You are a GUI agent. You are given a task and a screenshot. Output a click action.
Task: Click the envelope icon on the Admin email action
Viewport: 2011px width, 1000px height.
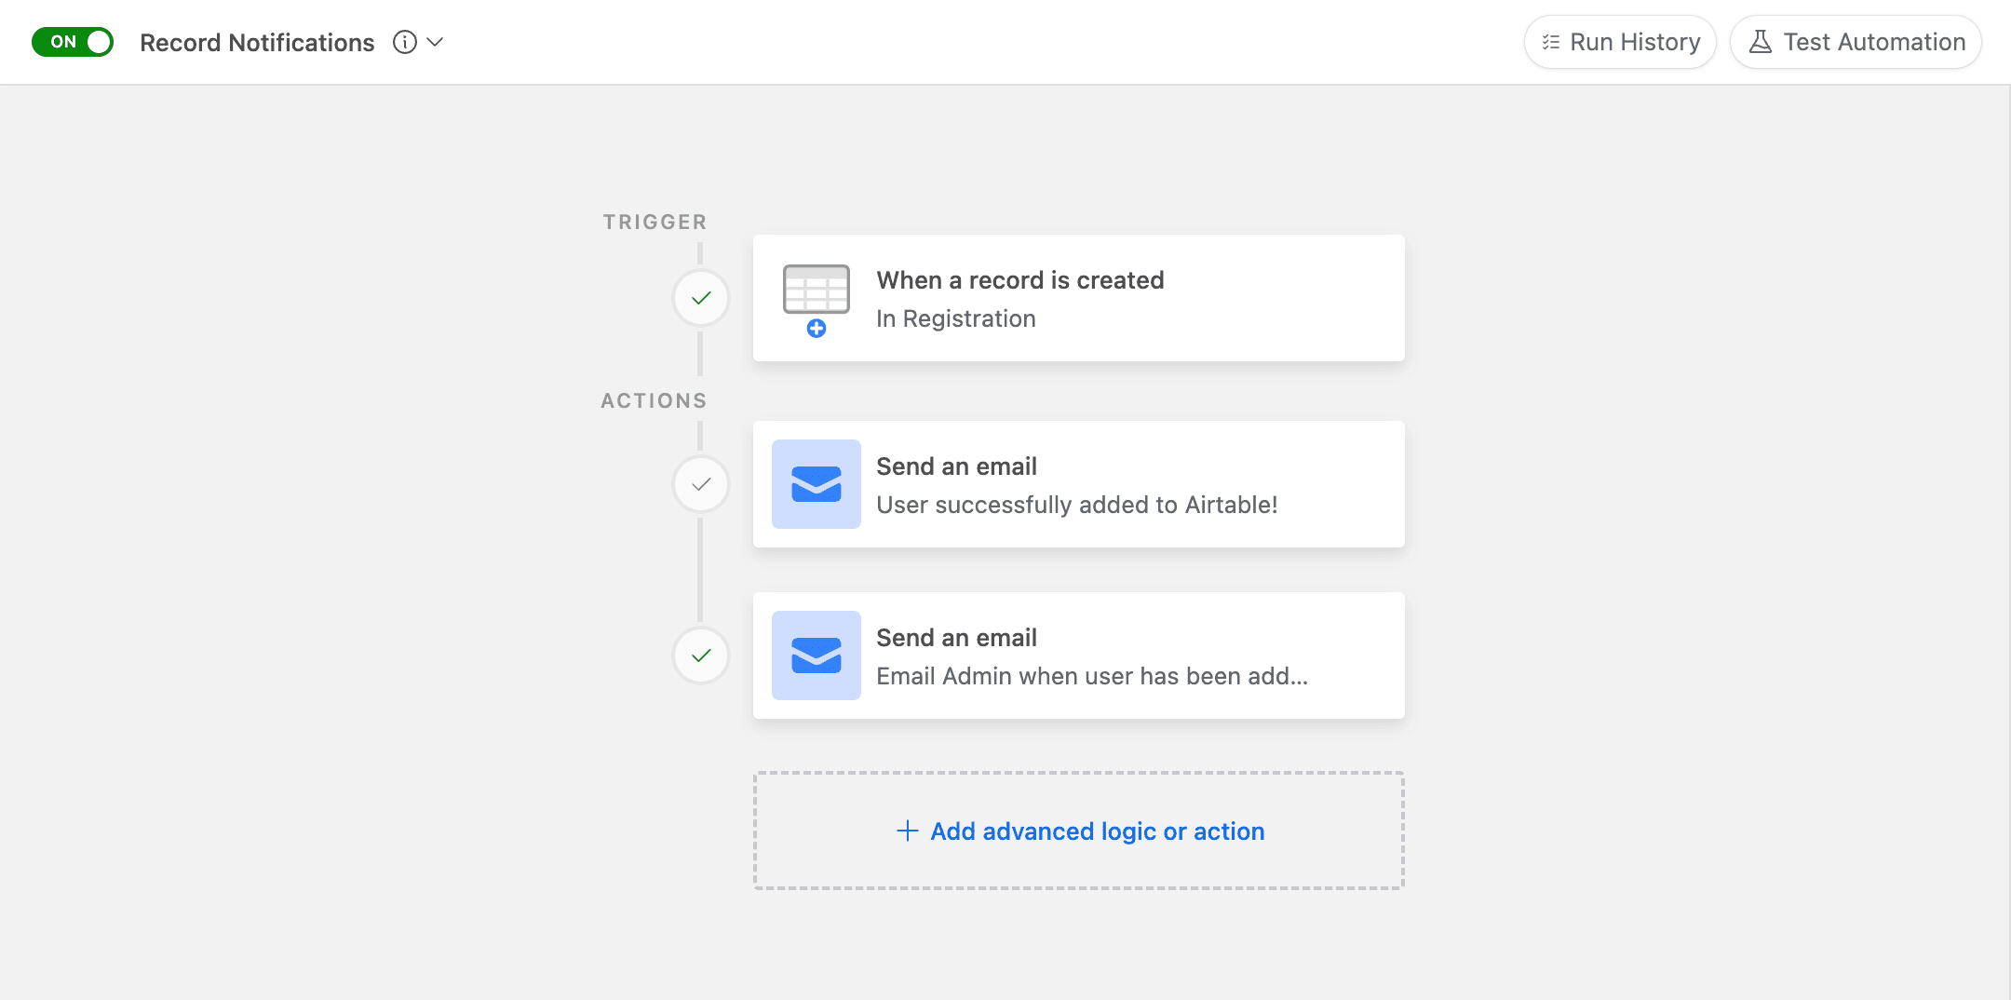coord(816,655)
